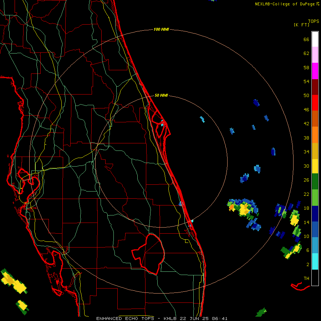Select the 50 NMI range ring label

[161, 95]
